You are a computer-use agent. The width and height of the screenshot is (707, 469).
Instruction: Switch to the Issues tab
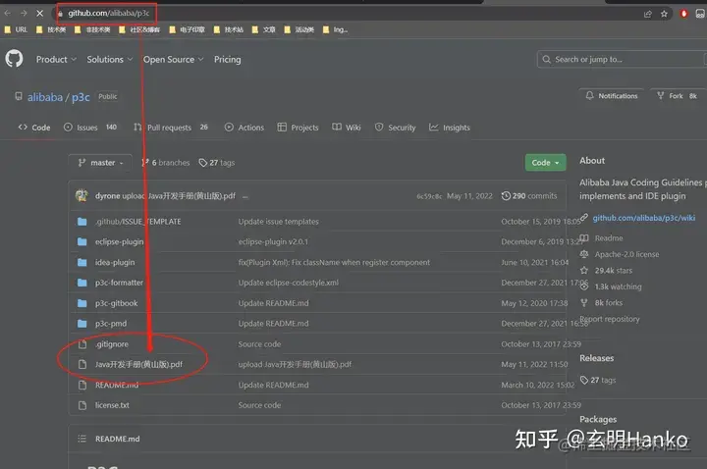coord(90,128)
